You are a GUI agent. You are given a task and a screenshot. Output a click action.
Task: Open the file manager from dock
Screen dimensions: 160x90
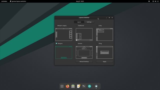73,86
